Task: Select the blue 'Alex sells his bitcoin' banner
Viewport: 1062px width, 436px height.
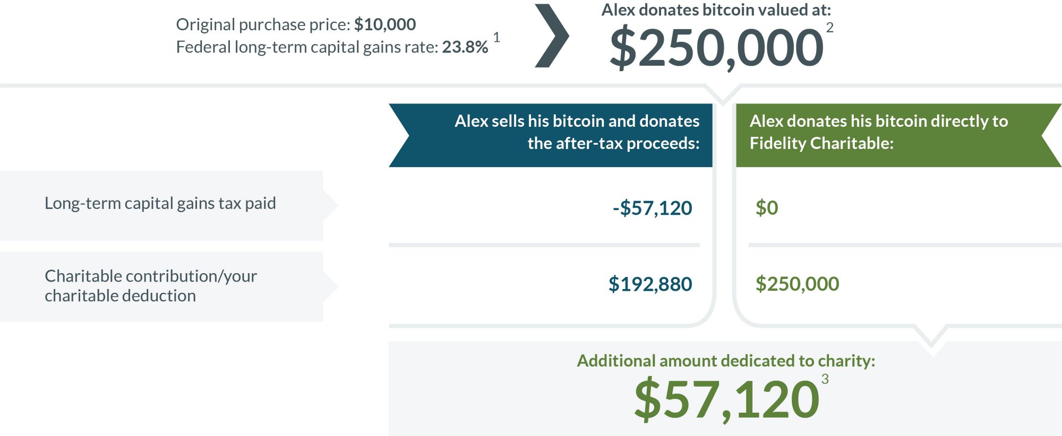Action: coord(550,135)
